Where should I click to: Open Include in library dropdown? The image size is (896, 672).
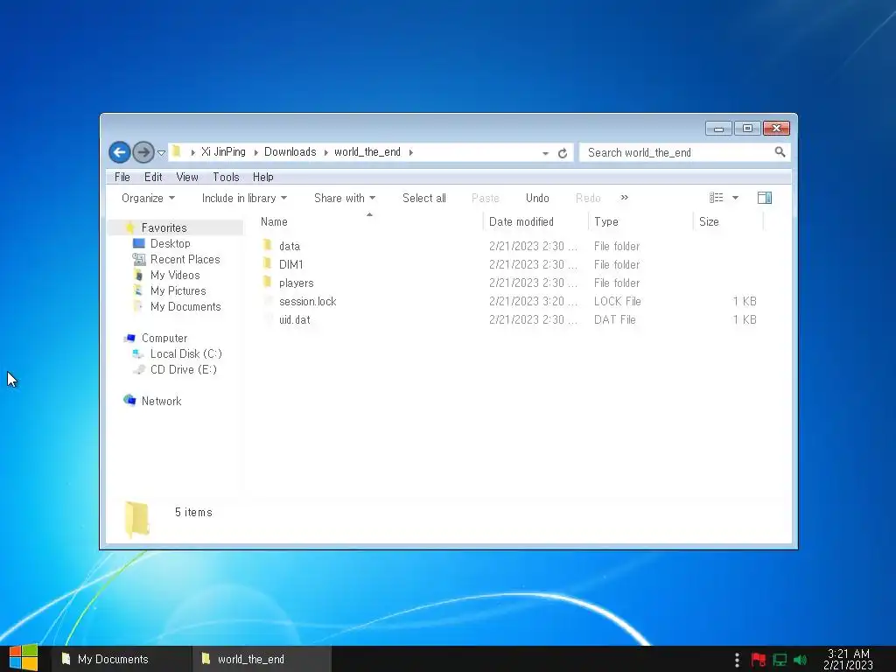coord(244,199)
